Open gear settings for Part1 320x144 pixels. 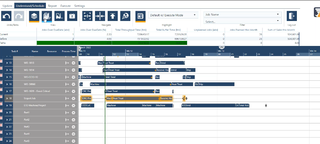(73, 113)
